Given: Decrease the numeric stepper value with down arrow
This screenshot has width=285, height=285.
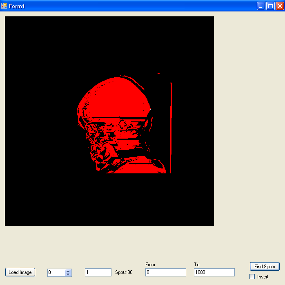Looking at the screenshot, I should point(68,274).
